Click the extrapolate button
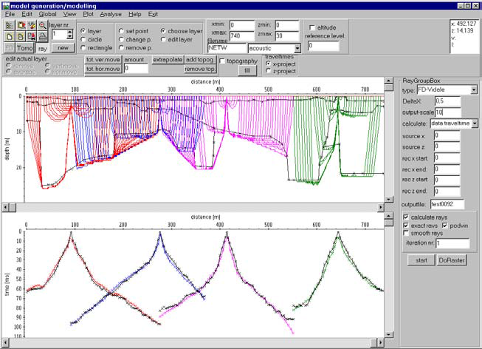The height and width of the screenshot is (349, 482). pos(167,59)
